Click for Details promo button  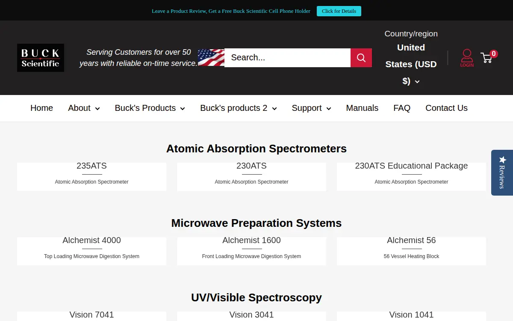click(x=339, y=11)
